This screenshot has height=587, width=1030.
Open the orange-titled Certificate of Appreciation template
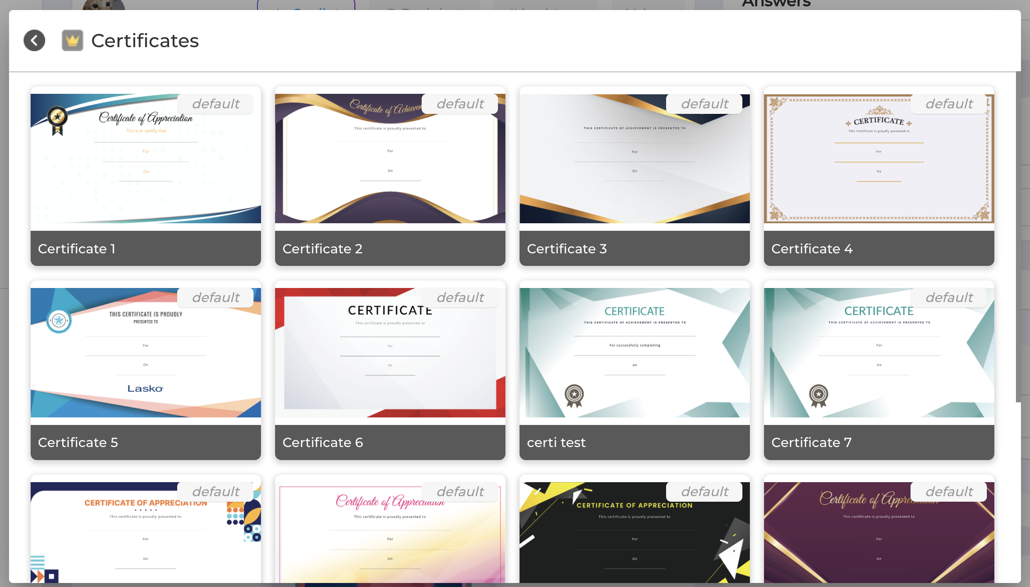pyautogui.click(x=146, y=532)
